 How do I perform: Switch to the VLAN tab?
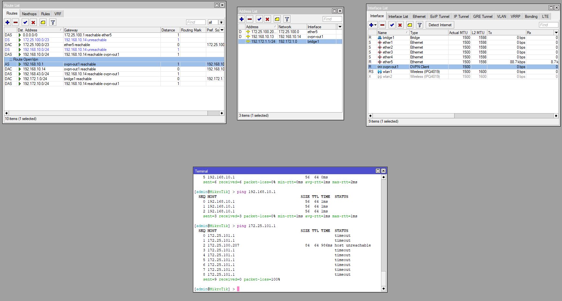pyautogui.click(x=501, y=17)
